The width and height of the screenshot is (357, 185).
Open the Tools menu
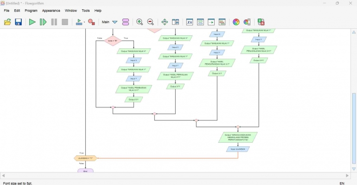pos(86,11)
